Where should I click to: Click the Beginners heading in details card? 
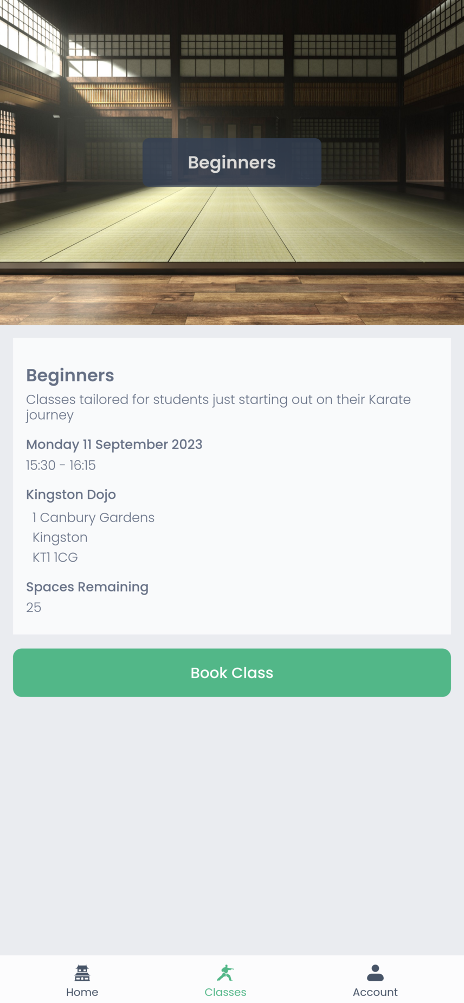click(x=70, y=375)
